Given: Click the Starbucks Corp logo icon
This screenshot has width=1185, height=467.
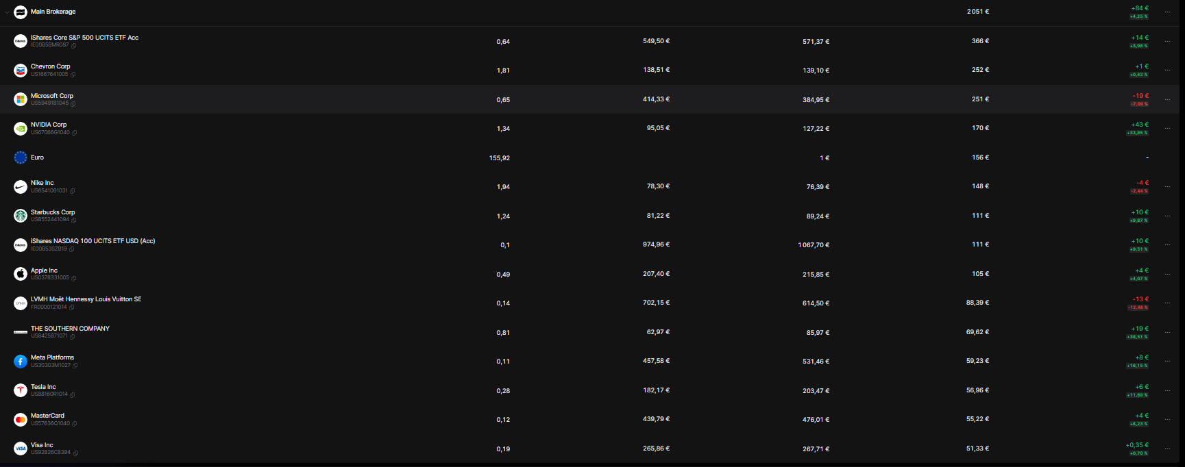Looking at the screenshot, I should click(21, 216).
